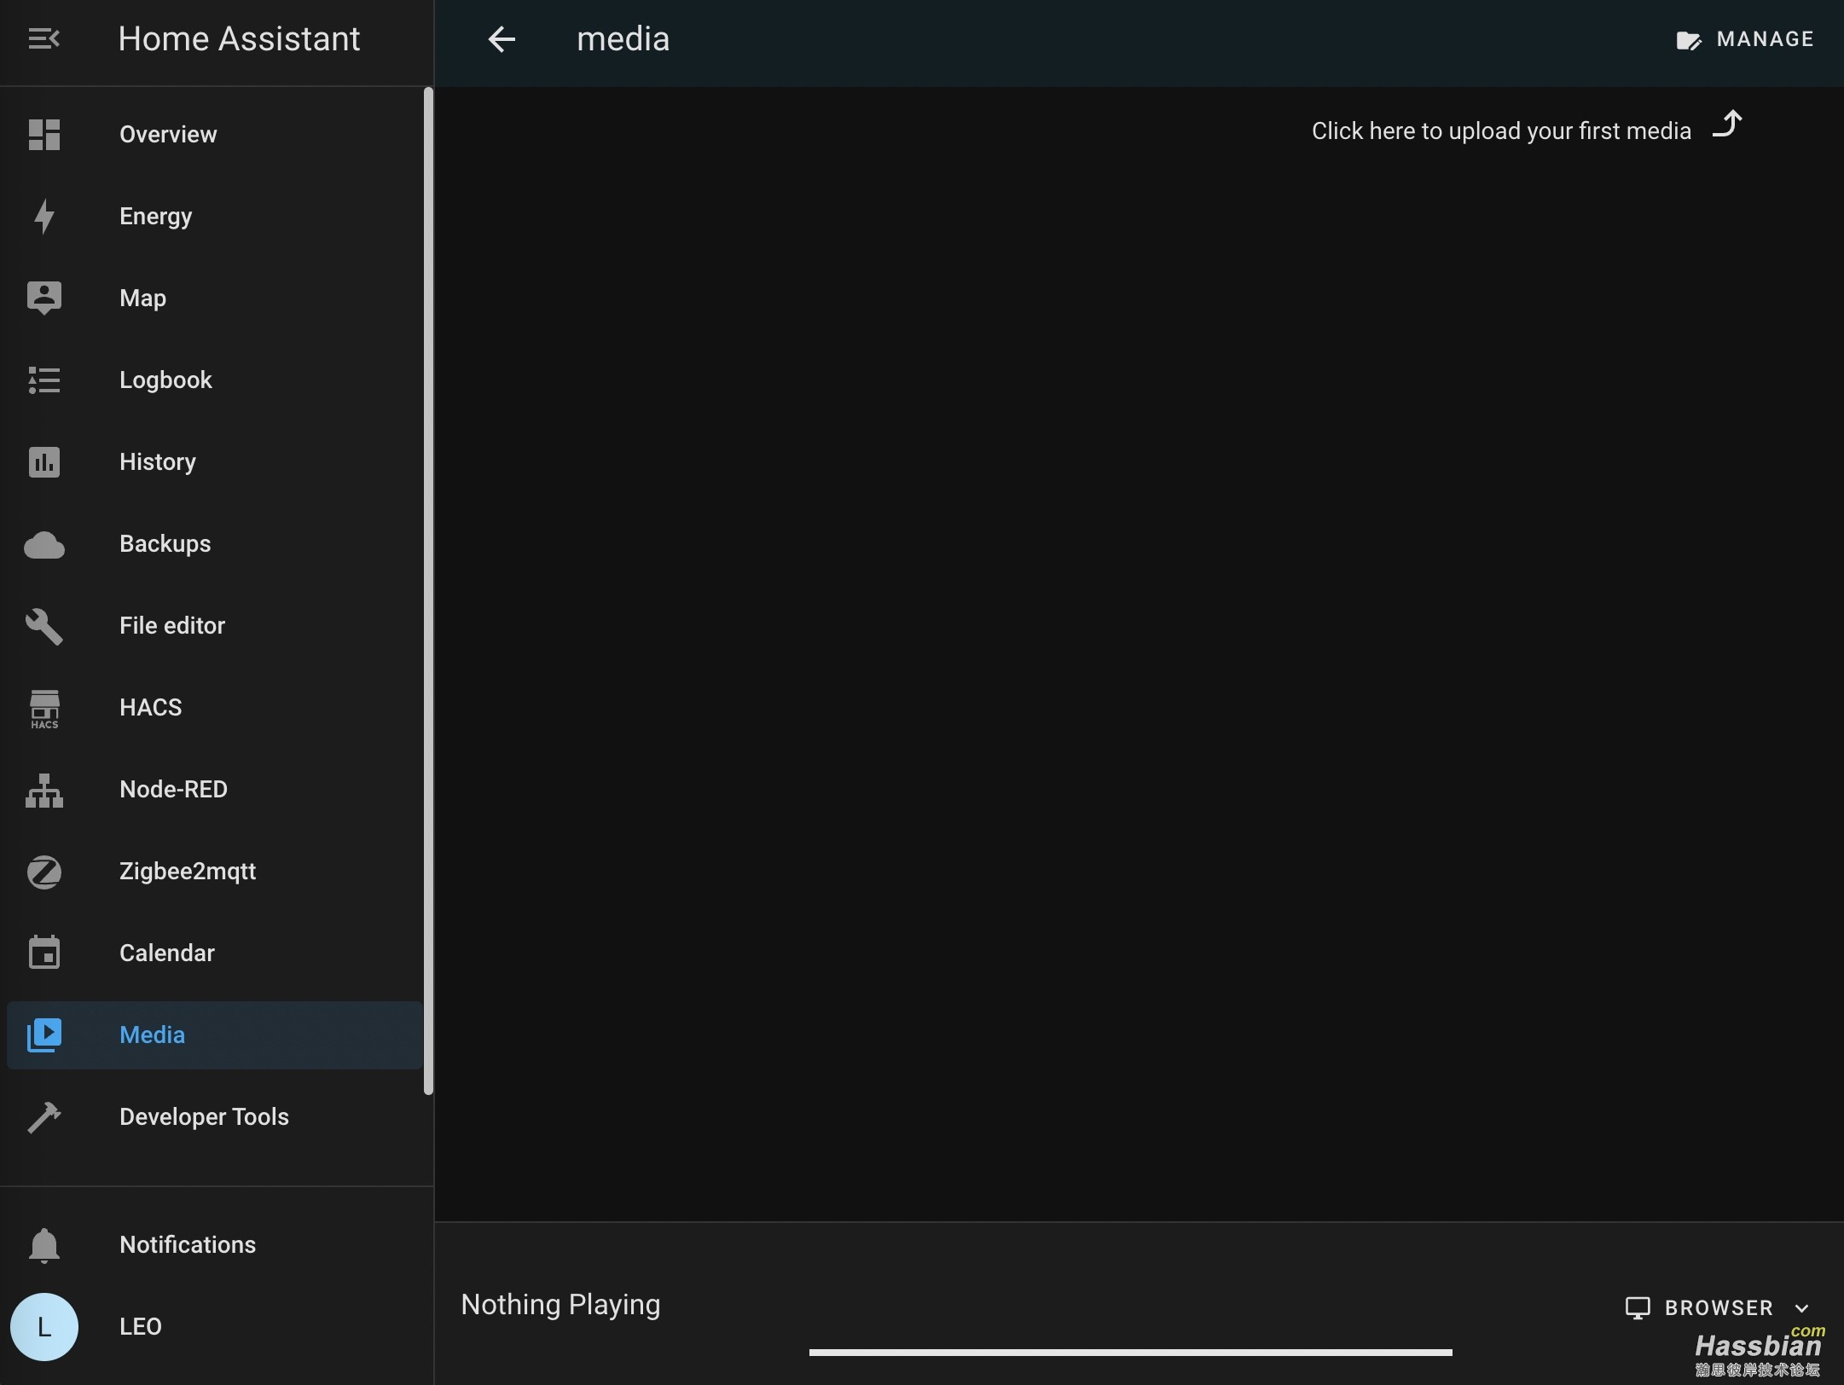Image resolution: width=1844 pixels, height=1385 pixels.
Task: Click the MANAGE button text
Action: pos(1765,39)
